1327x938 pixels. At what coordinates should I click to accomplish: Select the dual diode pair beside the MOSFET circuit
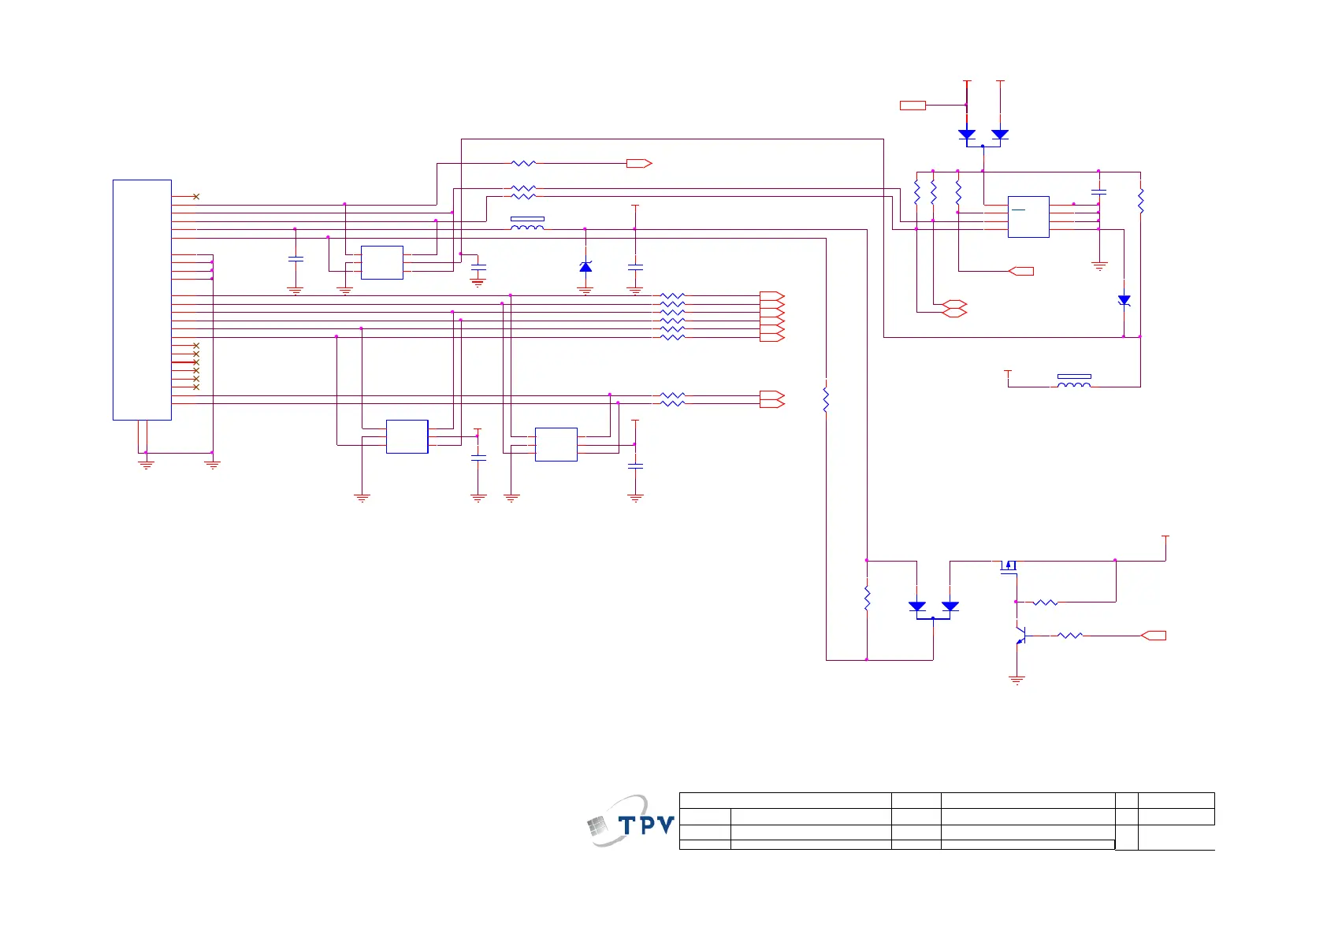tap(934, 609)
